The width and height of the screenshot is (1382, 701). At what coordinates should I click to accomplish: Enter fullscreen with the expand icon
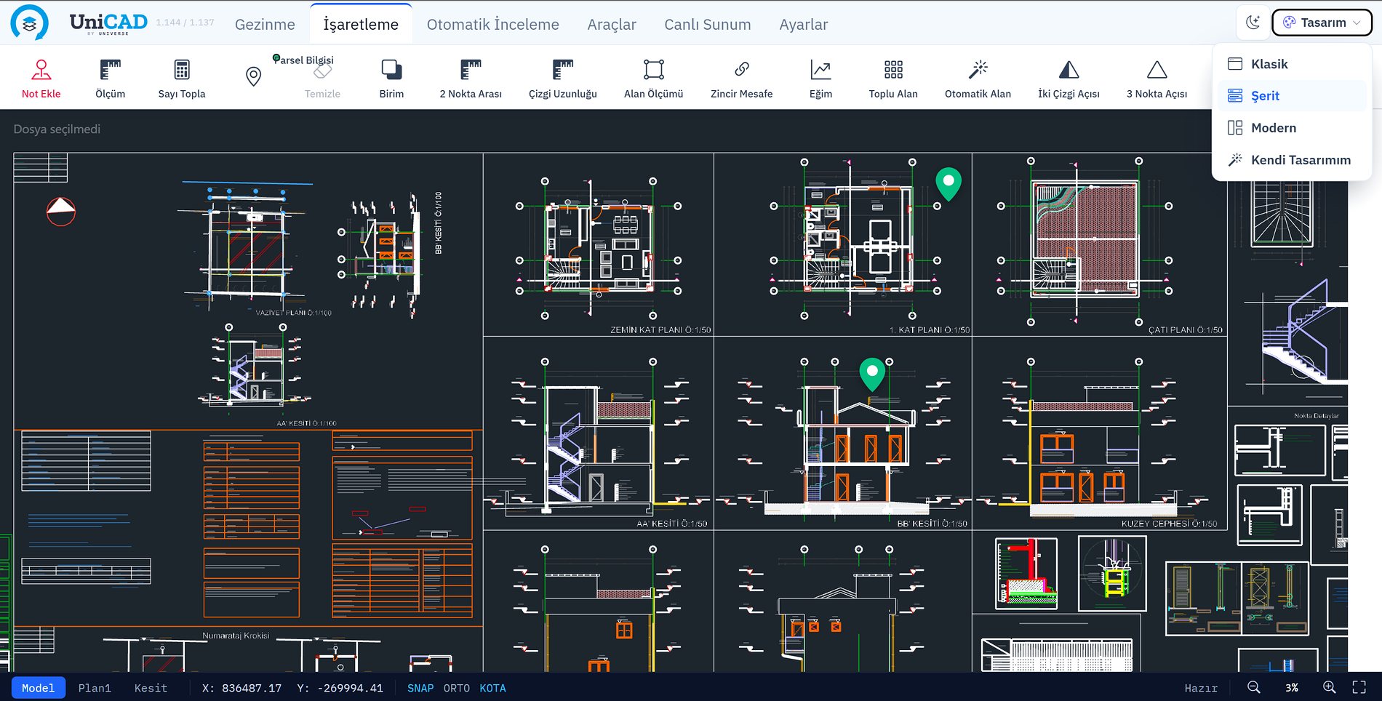(x=1359, y=687)
